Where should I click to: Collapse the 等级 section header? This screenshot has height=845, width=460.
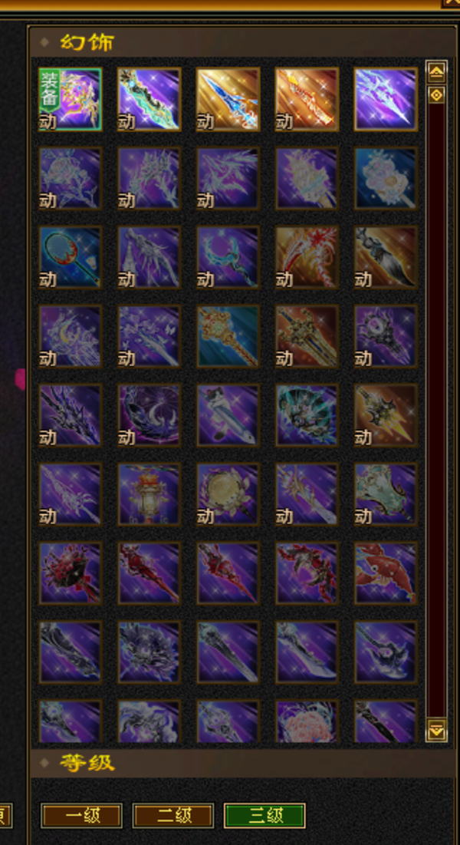(242, 763)
